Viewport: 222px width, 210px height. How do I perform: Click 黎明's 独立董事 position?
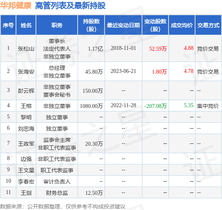click(x=57, y=117)
